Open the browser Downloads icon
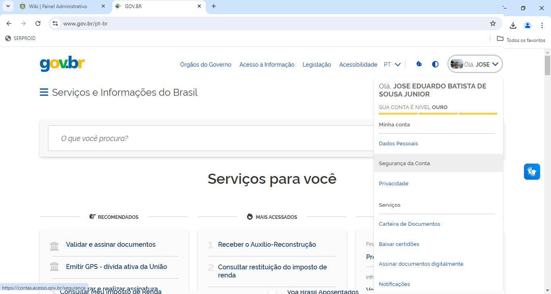551x294 pixels. tap(513, 25)
